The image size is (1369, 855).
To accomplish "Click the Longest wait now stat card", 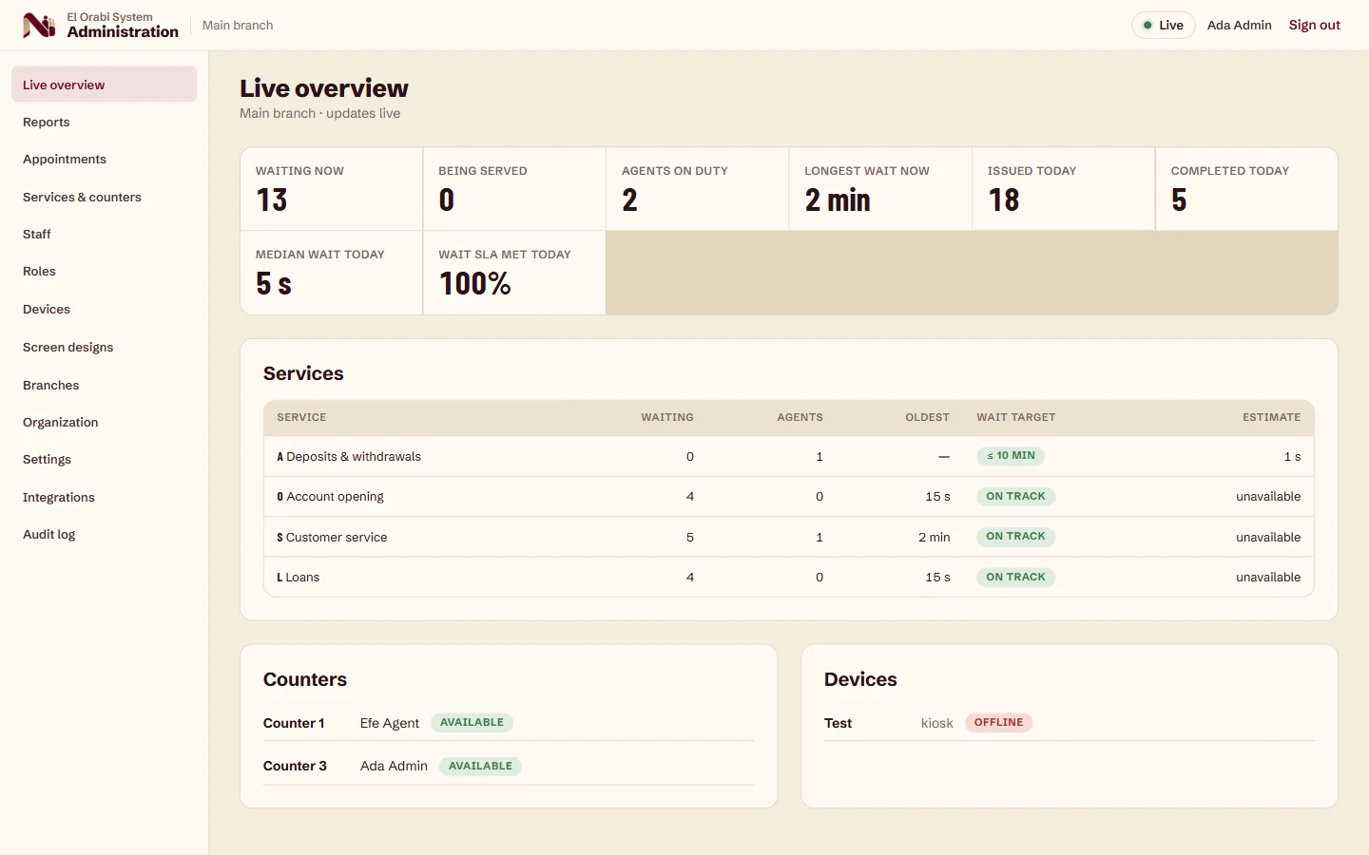I will [880, 189].
